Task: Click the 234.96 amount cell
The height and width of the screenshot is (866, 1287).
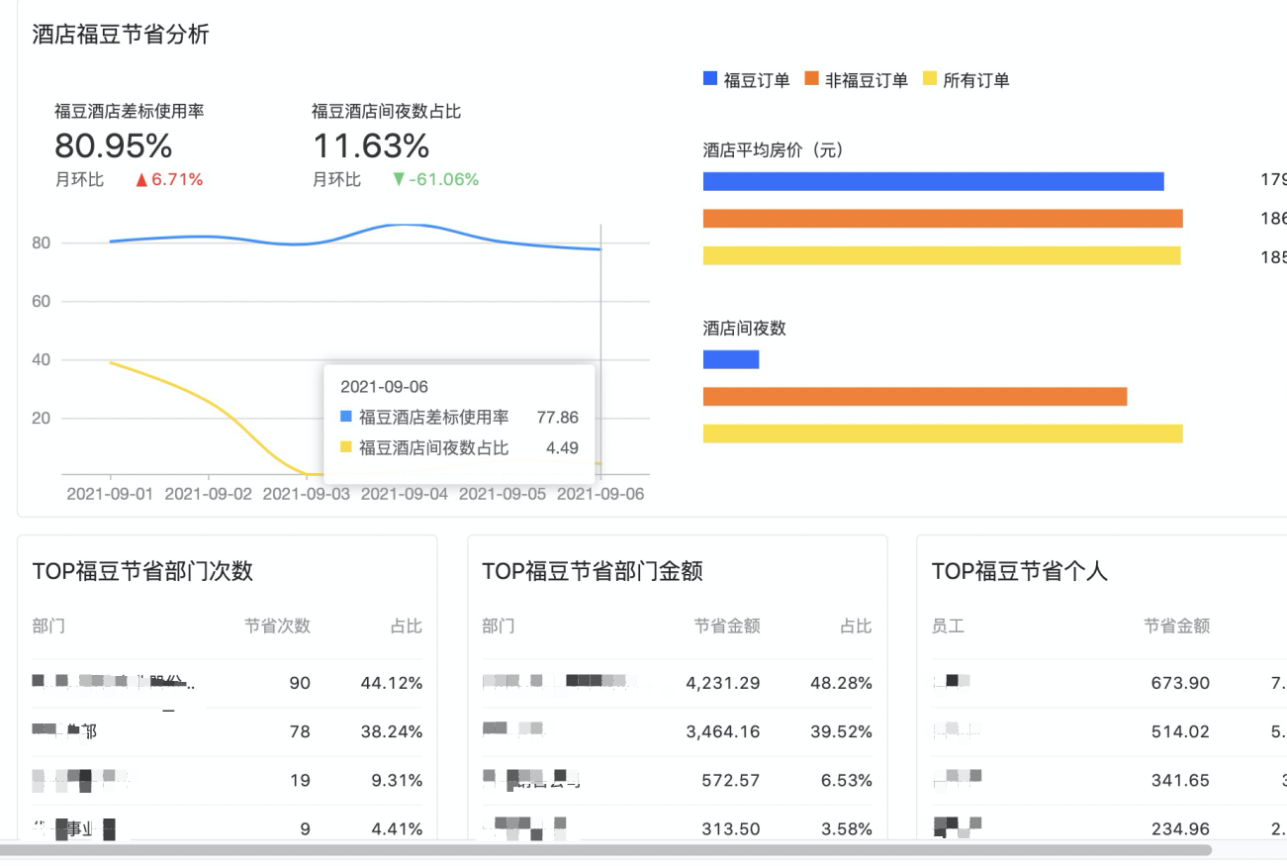Action: (1180, 828)
